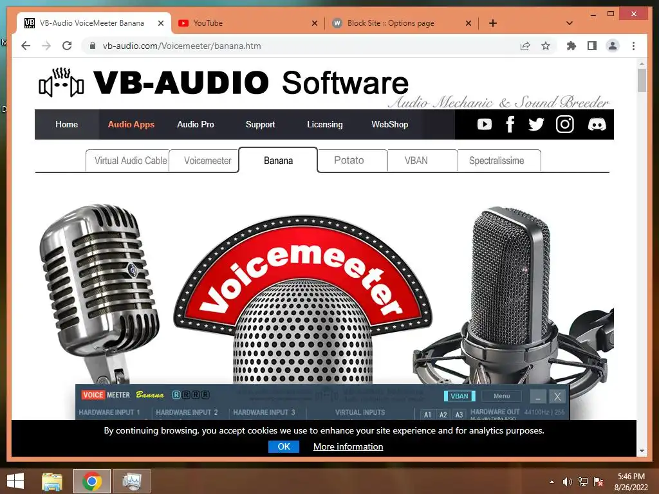The width and height of the screenshot is (659, 494).
Task: Open the network tray icon
Action: pos(582,481)
